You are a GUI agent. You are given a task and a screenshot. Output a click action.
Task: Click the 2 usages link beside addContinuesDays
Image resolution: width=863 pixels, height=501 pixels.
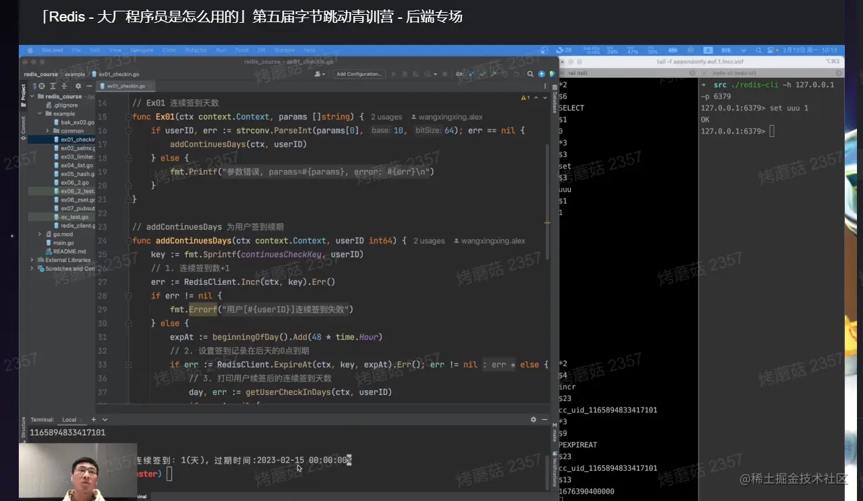coord(429,240)
